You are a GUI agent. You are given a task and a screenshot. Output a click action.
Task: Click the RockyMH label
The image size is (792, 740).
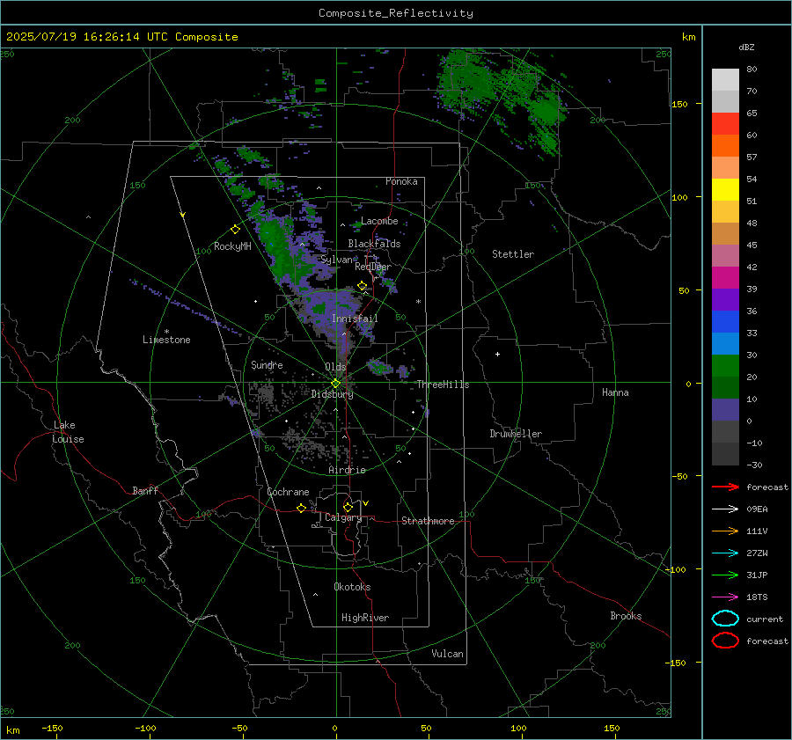pos(232,246)
